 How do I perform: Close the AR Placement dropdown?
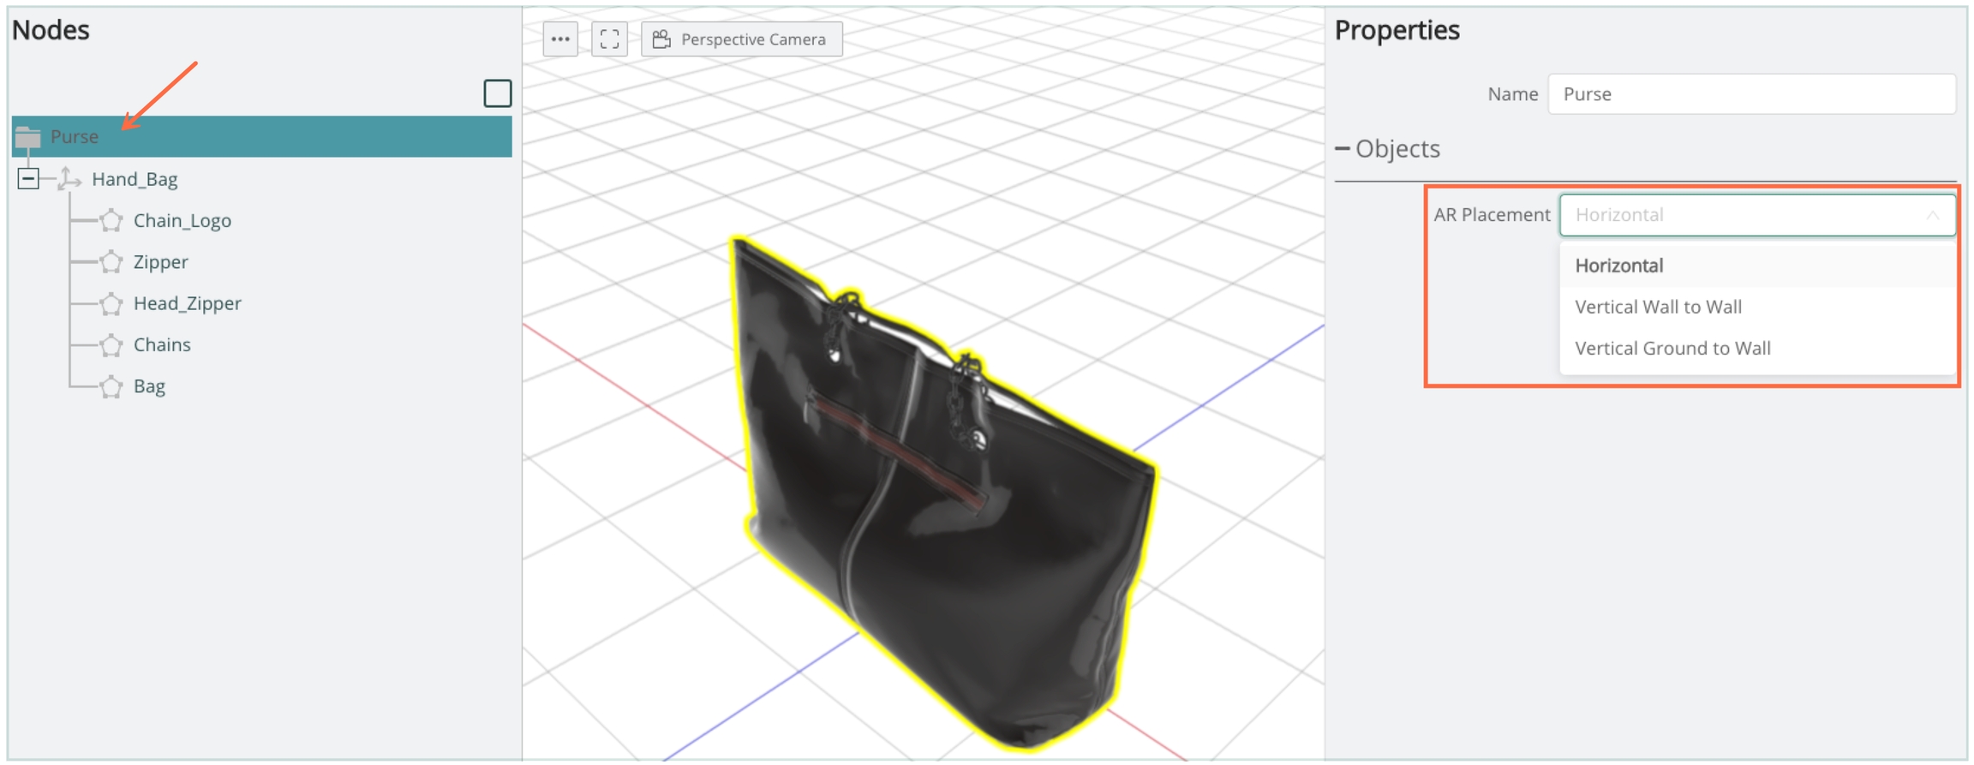(1932, 215)
